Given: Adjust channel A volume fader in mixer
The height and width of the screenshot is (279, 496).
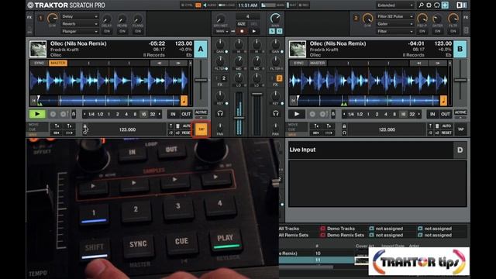Looking at the screenshot, I should point(239,118).
